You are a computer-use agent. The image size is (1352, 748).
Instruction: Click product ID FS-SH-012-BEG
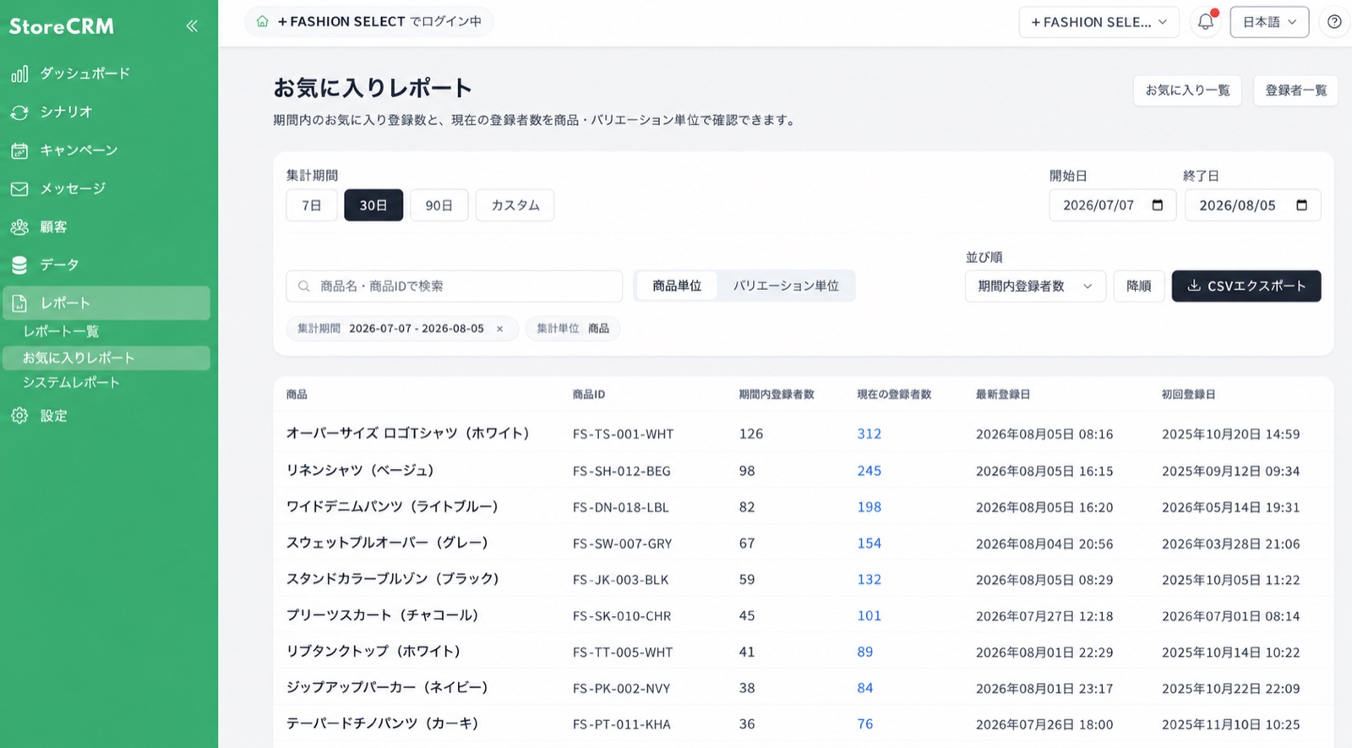click(621, 472)
